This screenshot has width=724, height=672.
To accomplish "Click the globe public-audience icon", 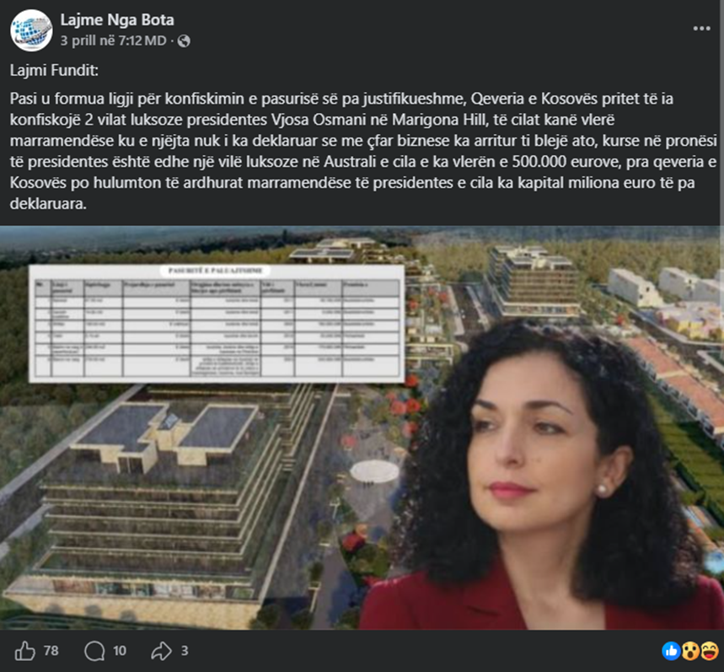I will (x=184, y=41).
